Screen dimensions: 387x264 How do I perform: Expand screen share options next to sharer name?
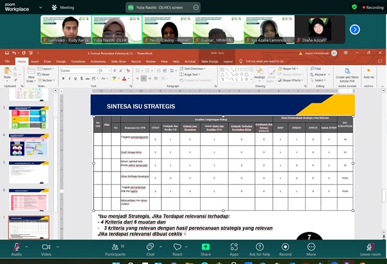click(x=197, y=7)
